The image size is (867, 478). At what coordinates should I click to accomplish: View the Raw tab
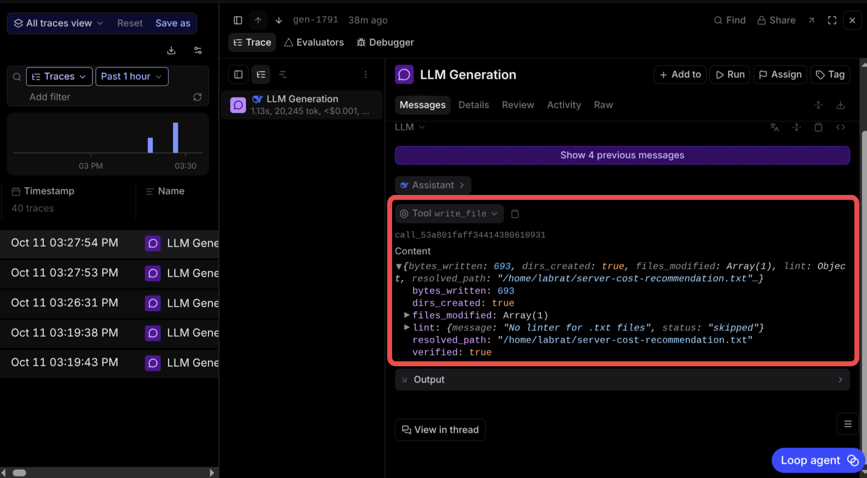click(603, 105)
